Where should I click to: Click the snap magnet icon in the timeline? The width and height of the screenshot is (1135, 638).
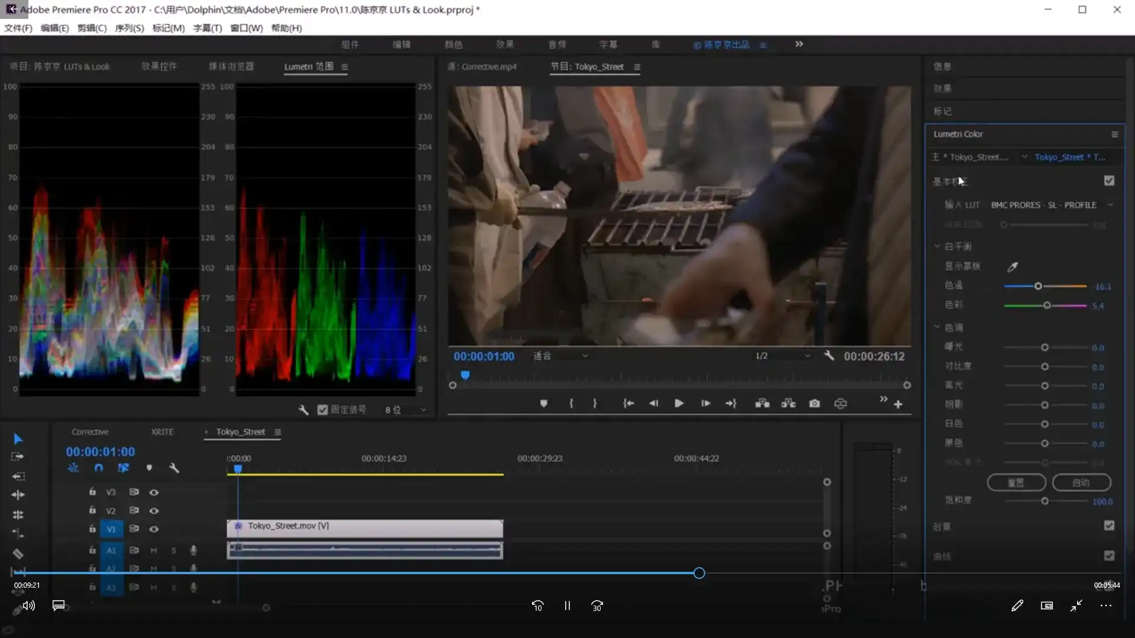(98, 468)
